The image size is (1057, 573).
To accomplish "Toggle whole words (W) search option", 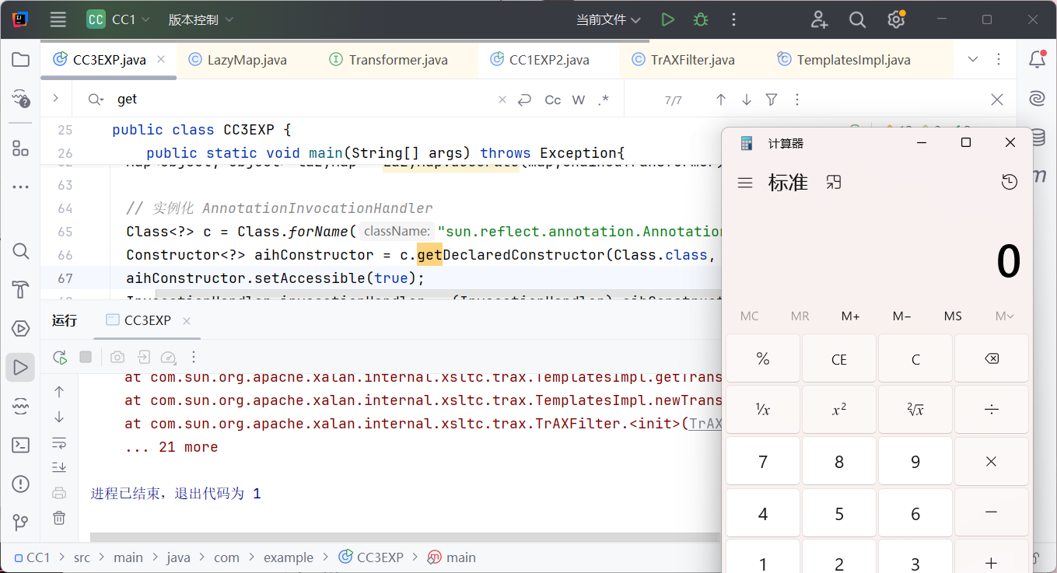I will coord(579,100).
